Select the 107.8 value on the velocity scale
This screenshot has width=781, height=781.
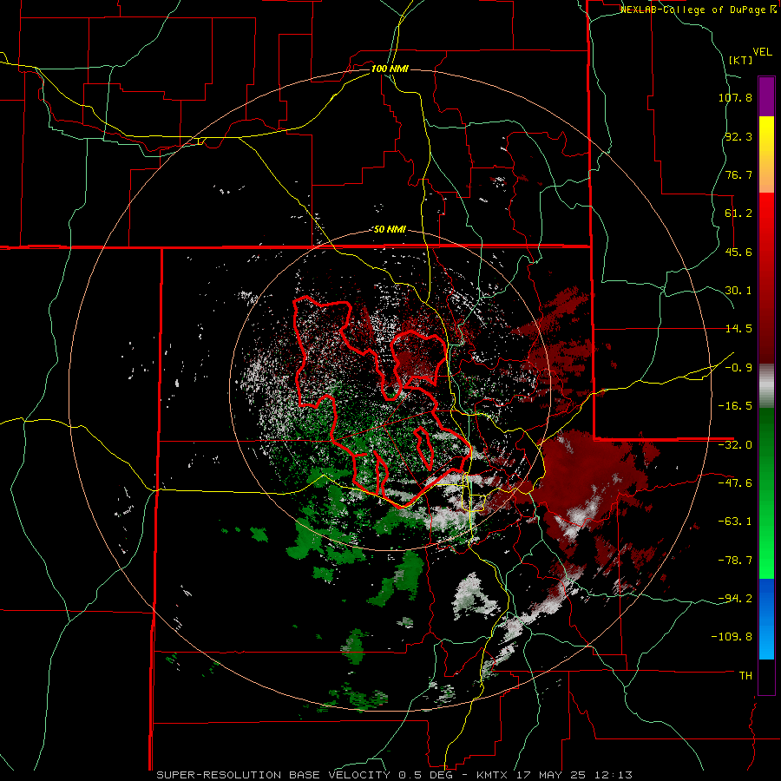coord(735,97)
